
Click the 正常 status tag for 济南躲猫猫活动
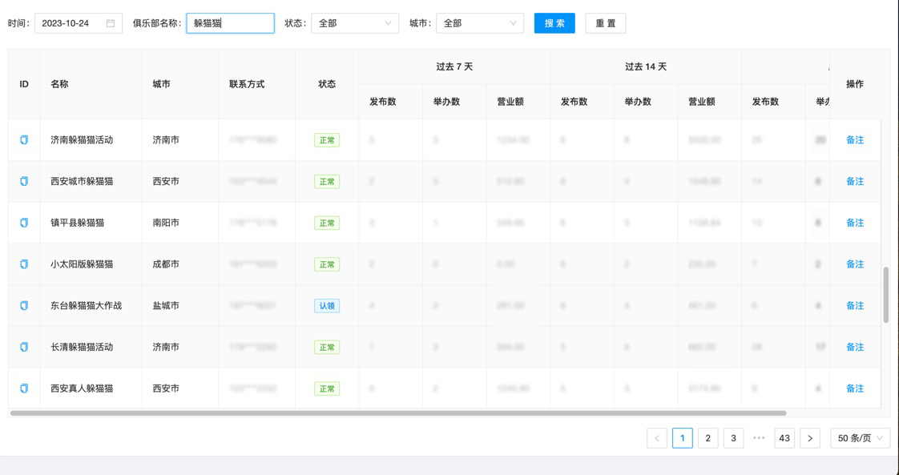tap(327, 140)
